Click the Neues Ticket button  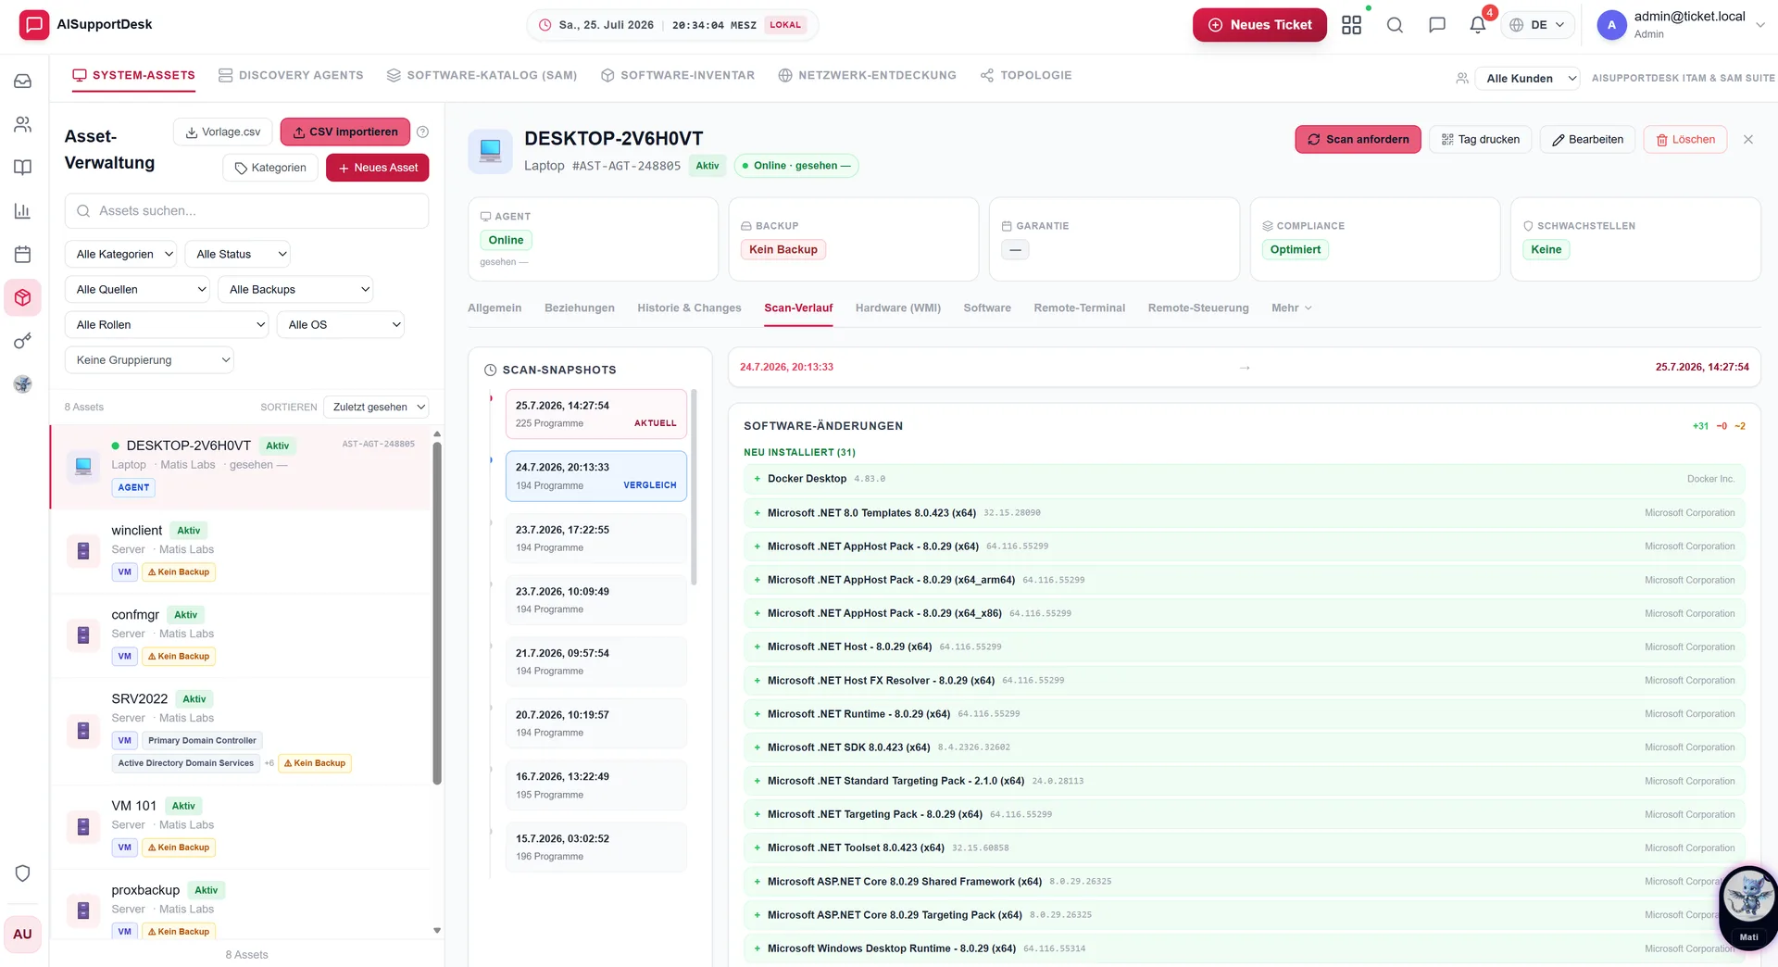[1259, 25]
